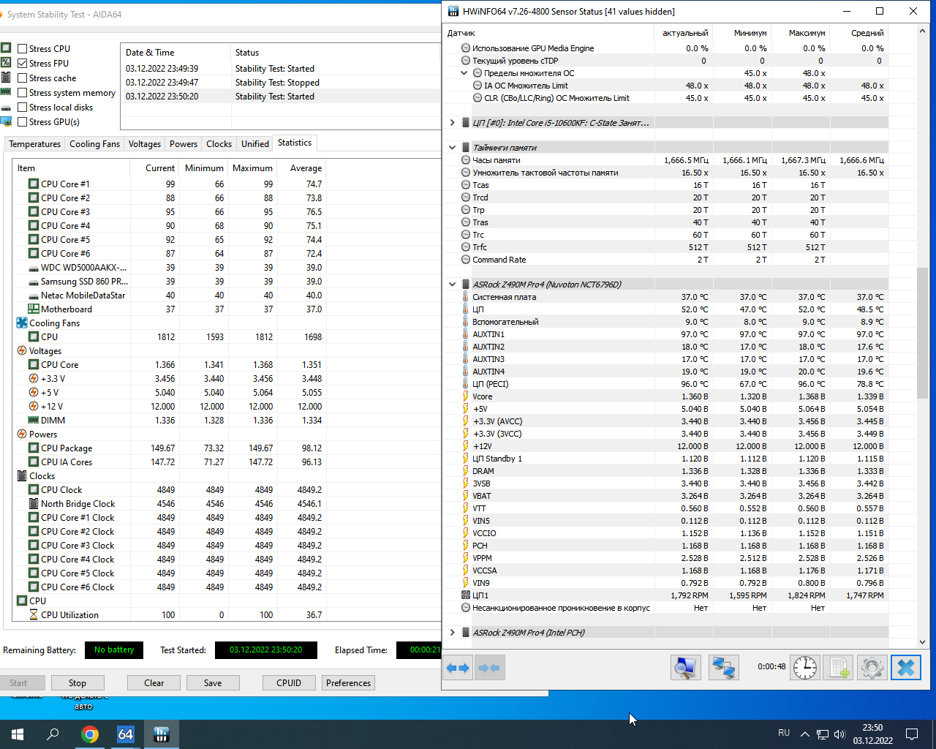Image resolution: width=936 pixels, height=749 pixels.
Task: Click the Cooling Fans group icon in the list
Action: click(x=22, y=323)
